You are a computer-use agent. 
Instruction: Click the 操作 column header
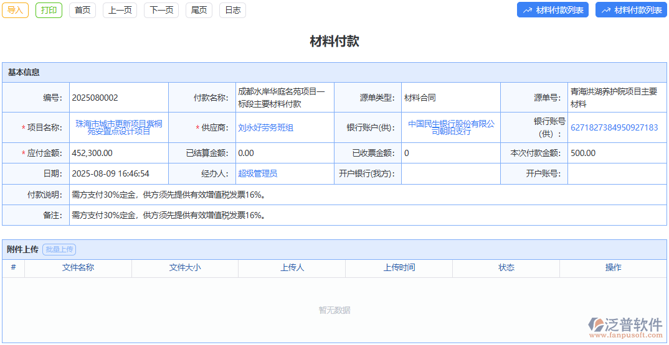pyautogui.click(x=613, y=267)
